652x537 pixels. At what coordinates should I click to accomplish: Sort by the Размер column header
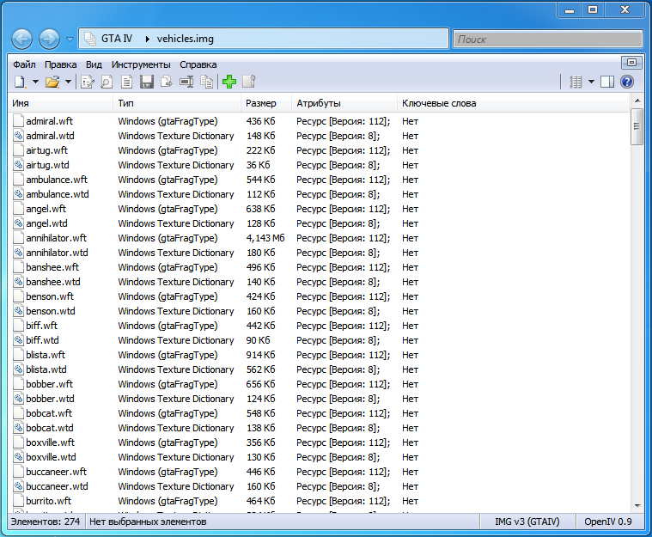266,103
